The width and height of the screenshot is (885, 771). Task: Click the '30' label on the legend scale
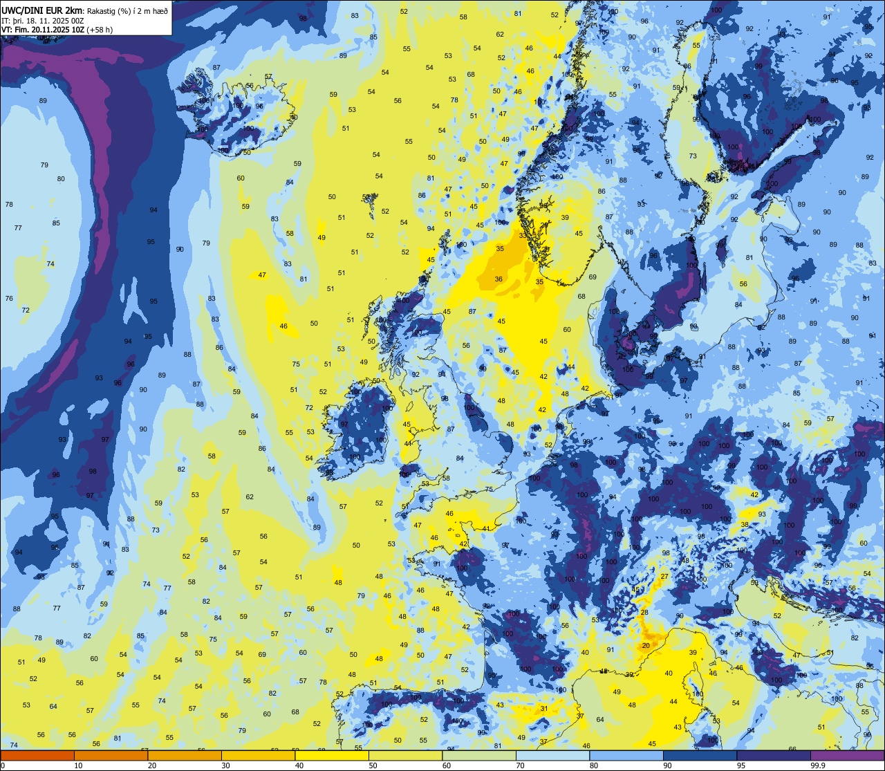click(225, 765)
